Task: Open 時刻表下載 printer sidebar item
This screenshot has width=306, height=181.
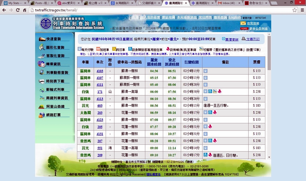Action: pos(55,81)
